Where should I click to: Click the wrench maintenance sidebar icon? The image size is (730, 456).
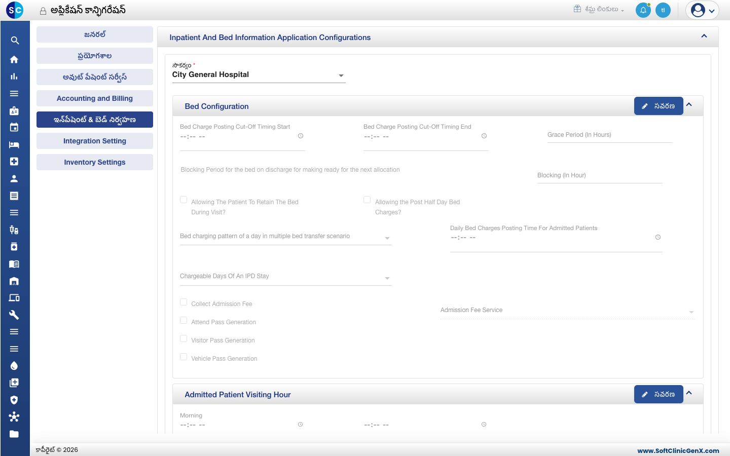[x=14, y=315]
